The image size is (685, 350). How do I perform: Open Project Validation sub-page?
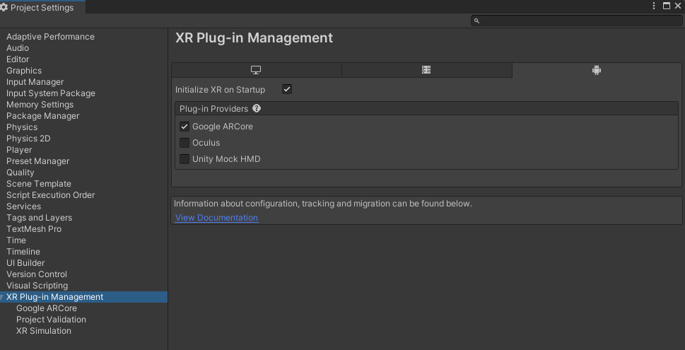[51, 320]
